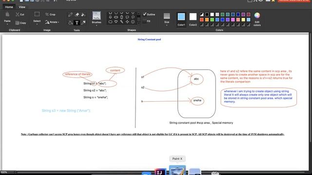Pick the orange color swatch
Image resolution: width=312 pixels, height=175 pixels.
coord(207,19)
